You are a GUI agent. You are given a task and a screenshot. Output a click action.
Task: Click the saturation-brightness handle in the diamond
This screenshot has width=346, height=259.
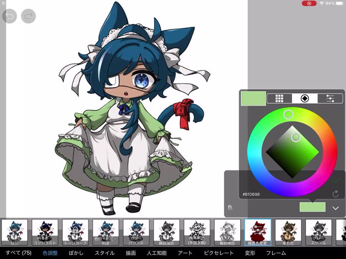296,138
